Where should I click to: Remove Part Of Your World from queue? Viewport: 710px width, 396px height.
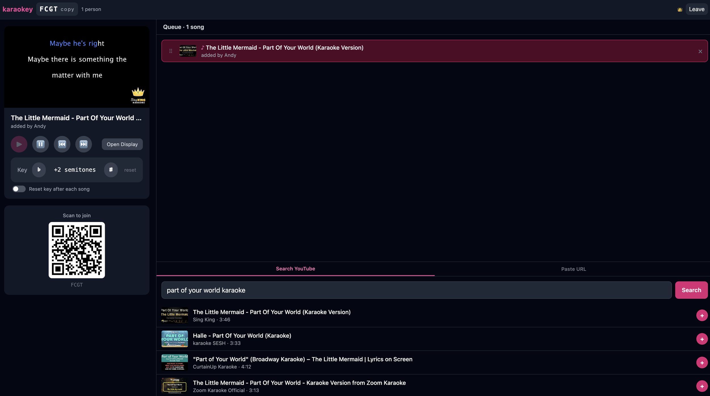click(700, 51)
